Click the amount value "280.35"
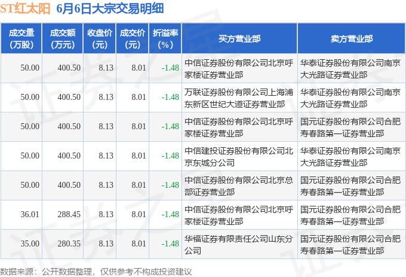406x277 pixels. [69, 244]
